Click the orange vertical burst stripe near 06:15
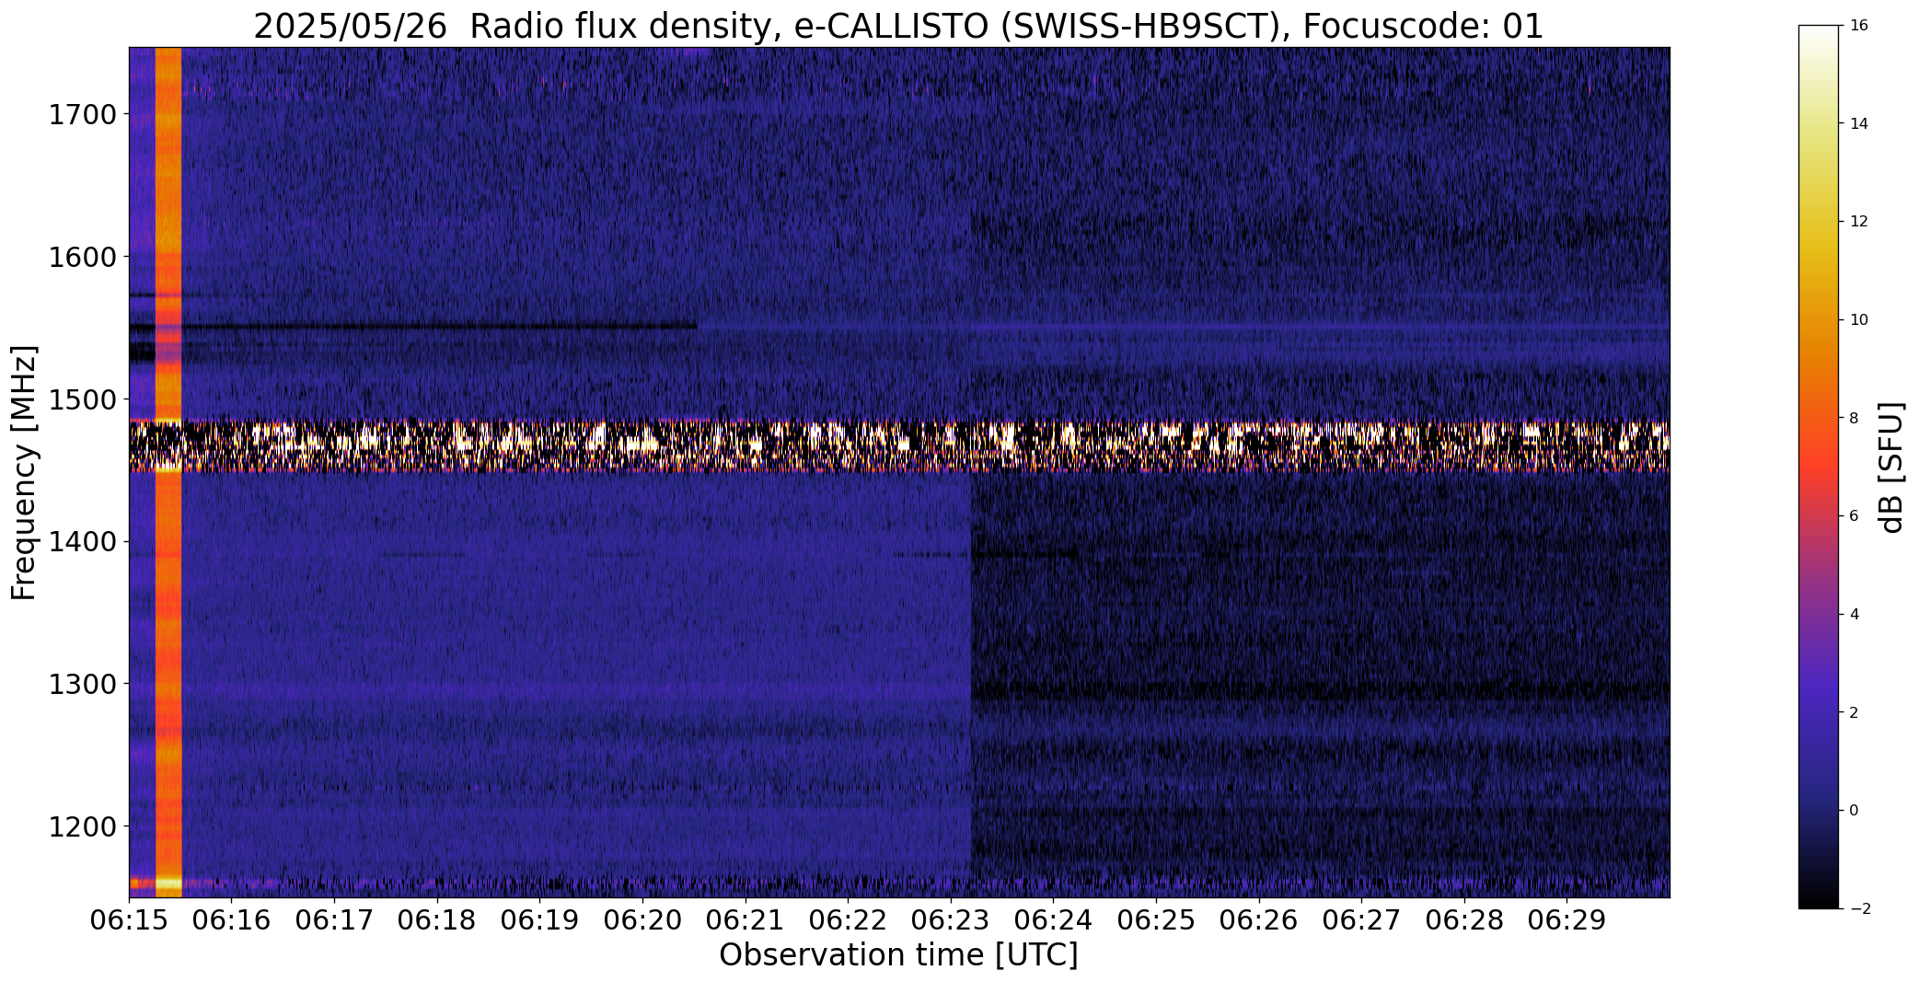The width and height of the screenshot is (1919, 982). click(168, 472)
